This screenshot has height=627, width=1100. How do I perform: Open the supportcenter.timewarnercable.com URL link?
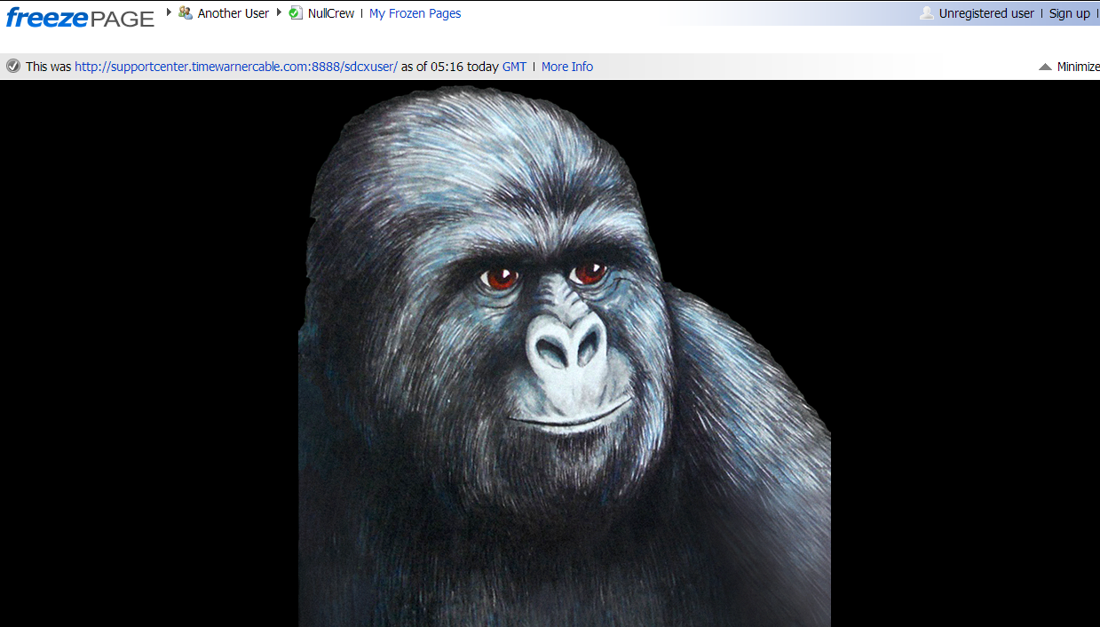[x=236, y=67]
